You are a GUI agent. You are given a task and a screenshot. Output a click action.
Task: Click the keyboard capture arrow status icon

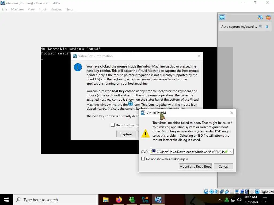257,192
